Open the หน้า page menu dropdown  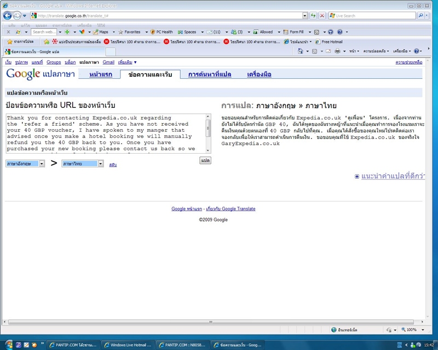(354, 51)
